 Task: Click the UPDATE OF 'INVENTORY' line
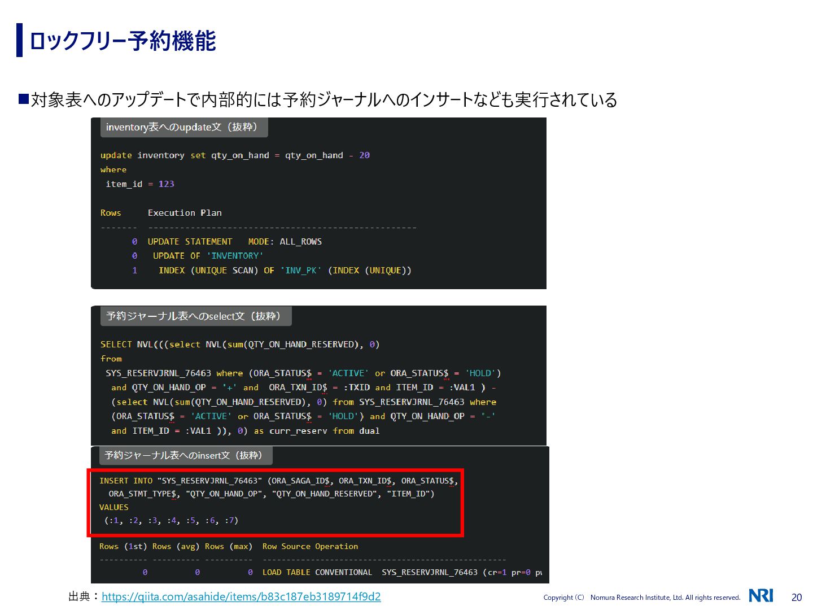click(x=198, y=256)
